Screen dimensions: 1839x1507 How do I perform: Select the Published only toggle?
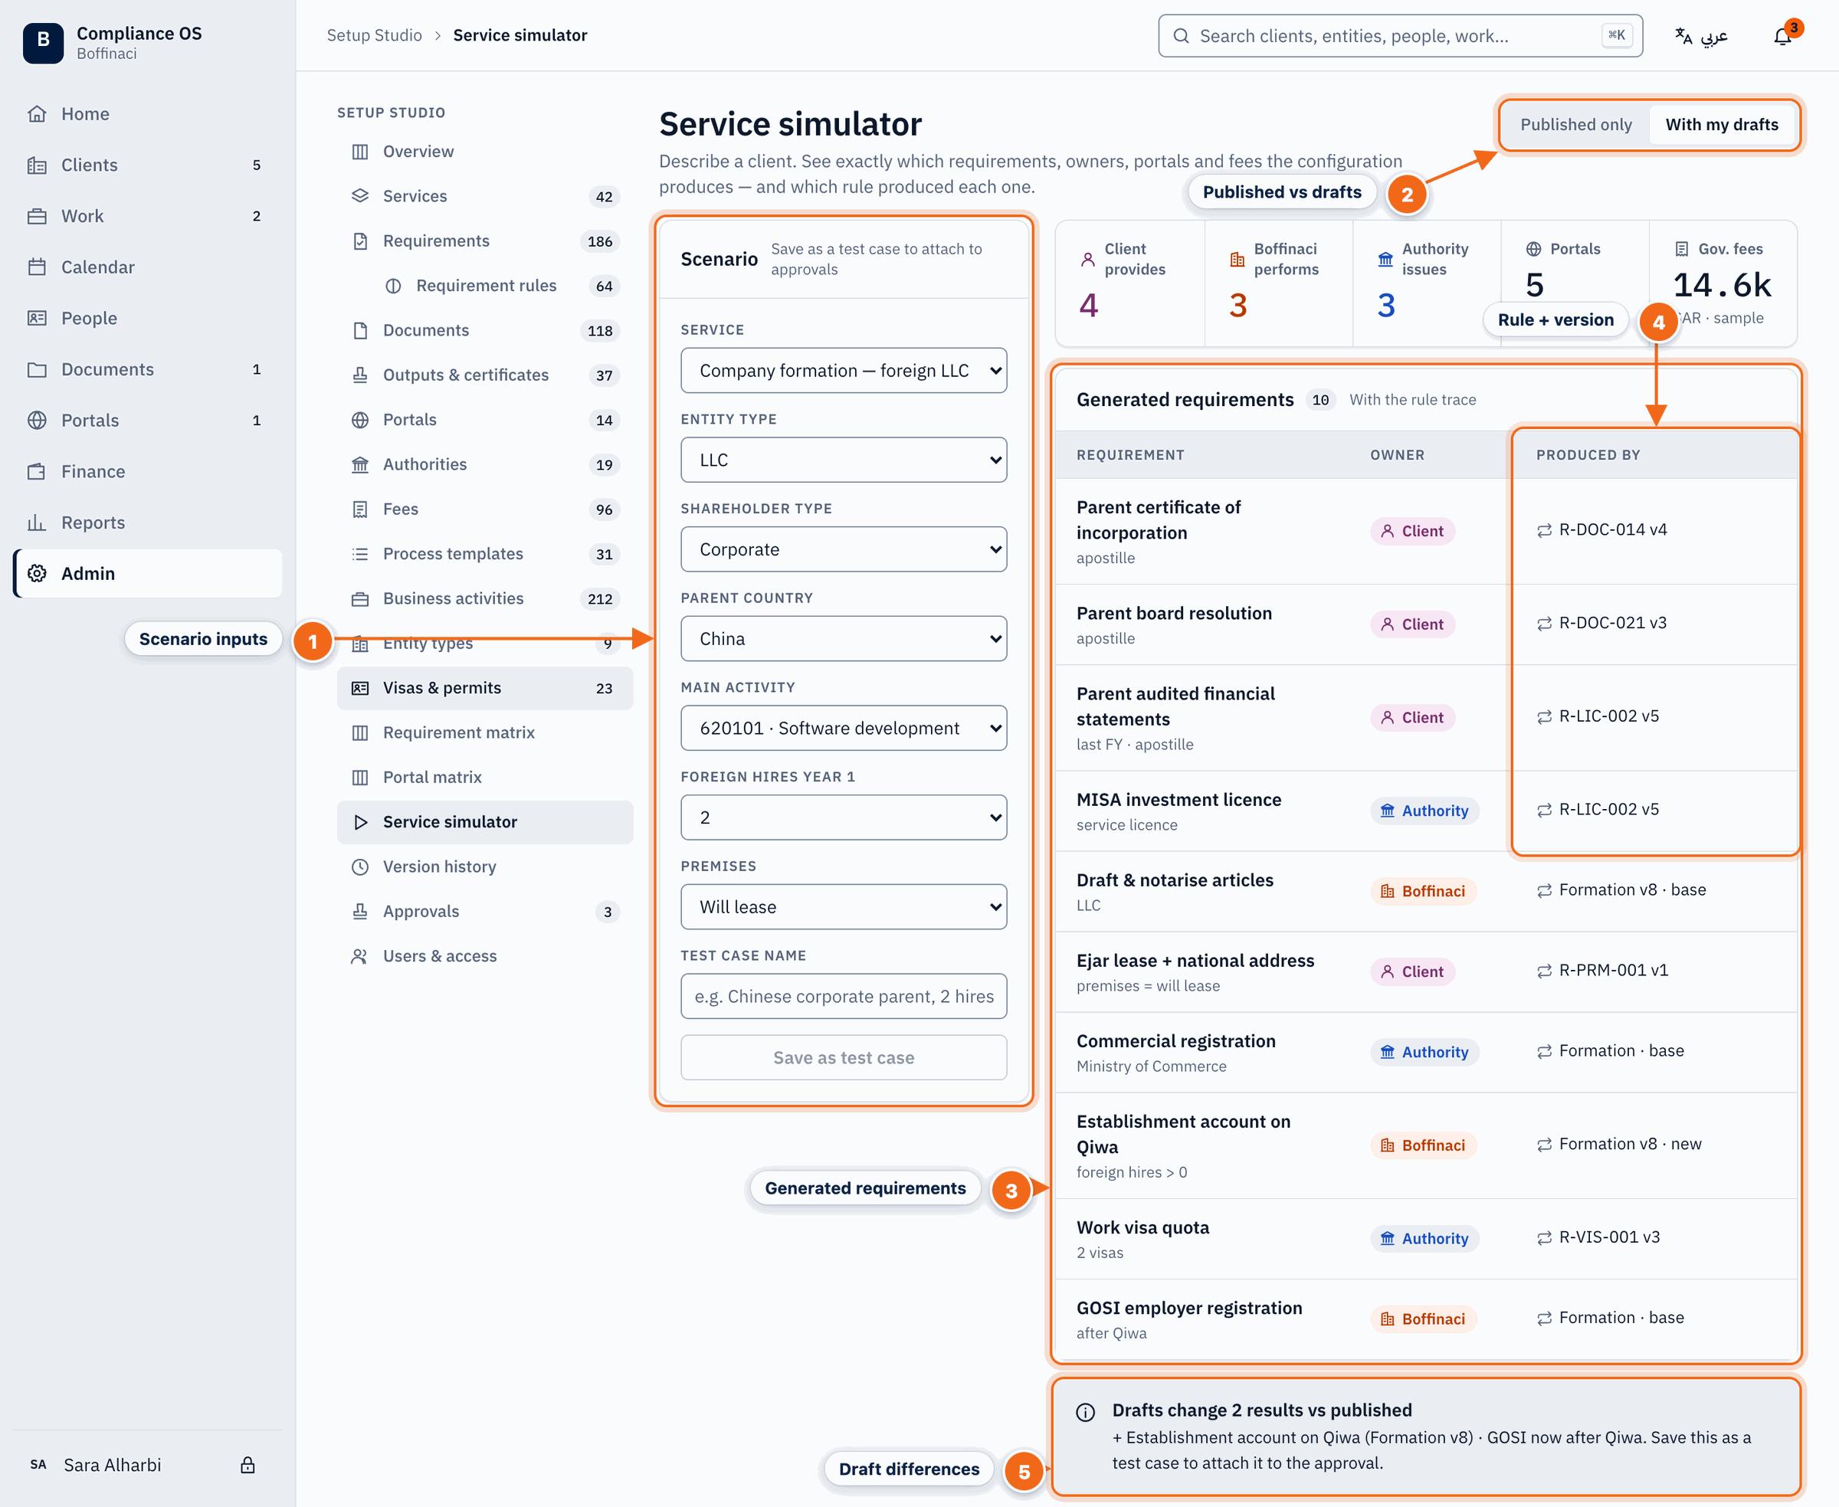click(1576, 124)
